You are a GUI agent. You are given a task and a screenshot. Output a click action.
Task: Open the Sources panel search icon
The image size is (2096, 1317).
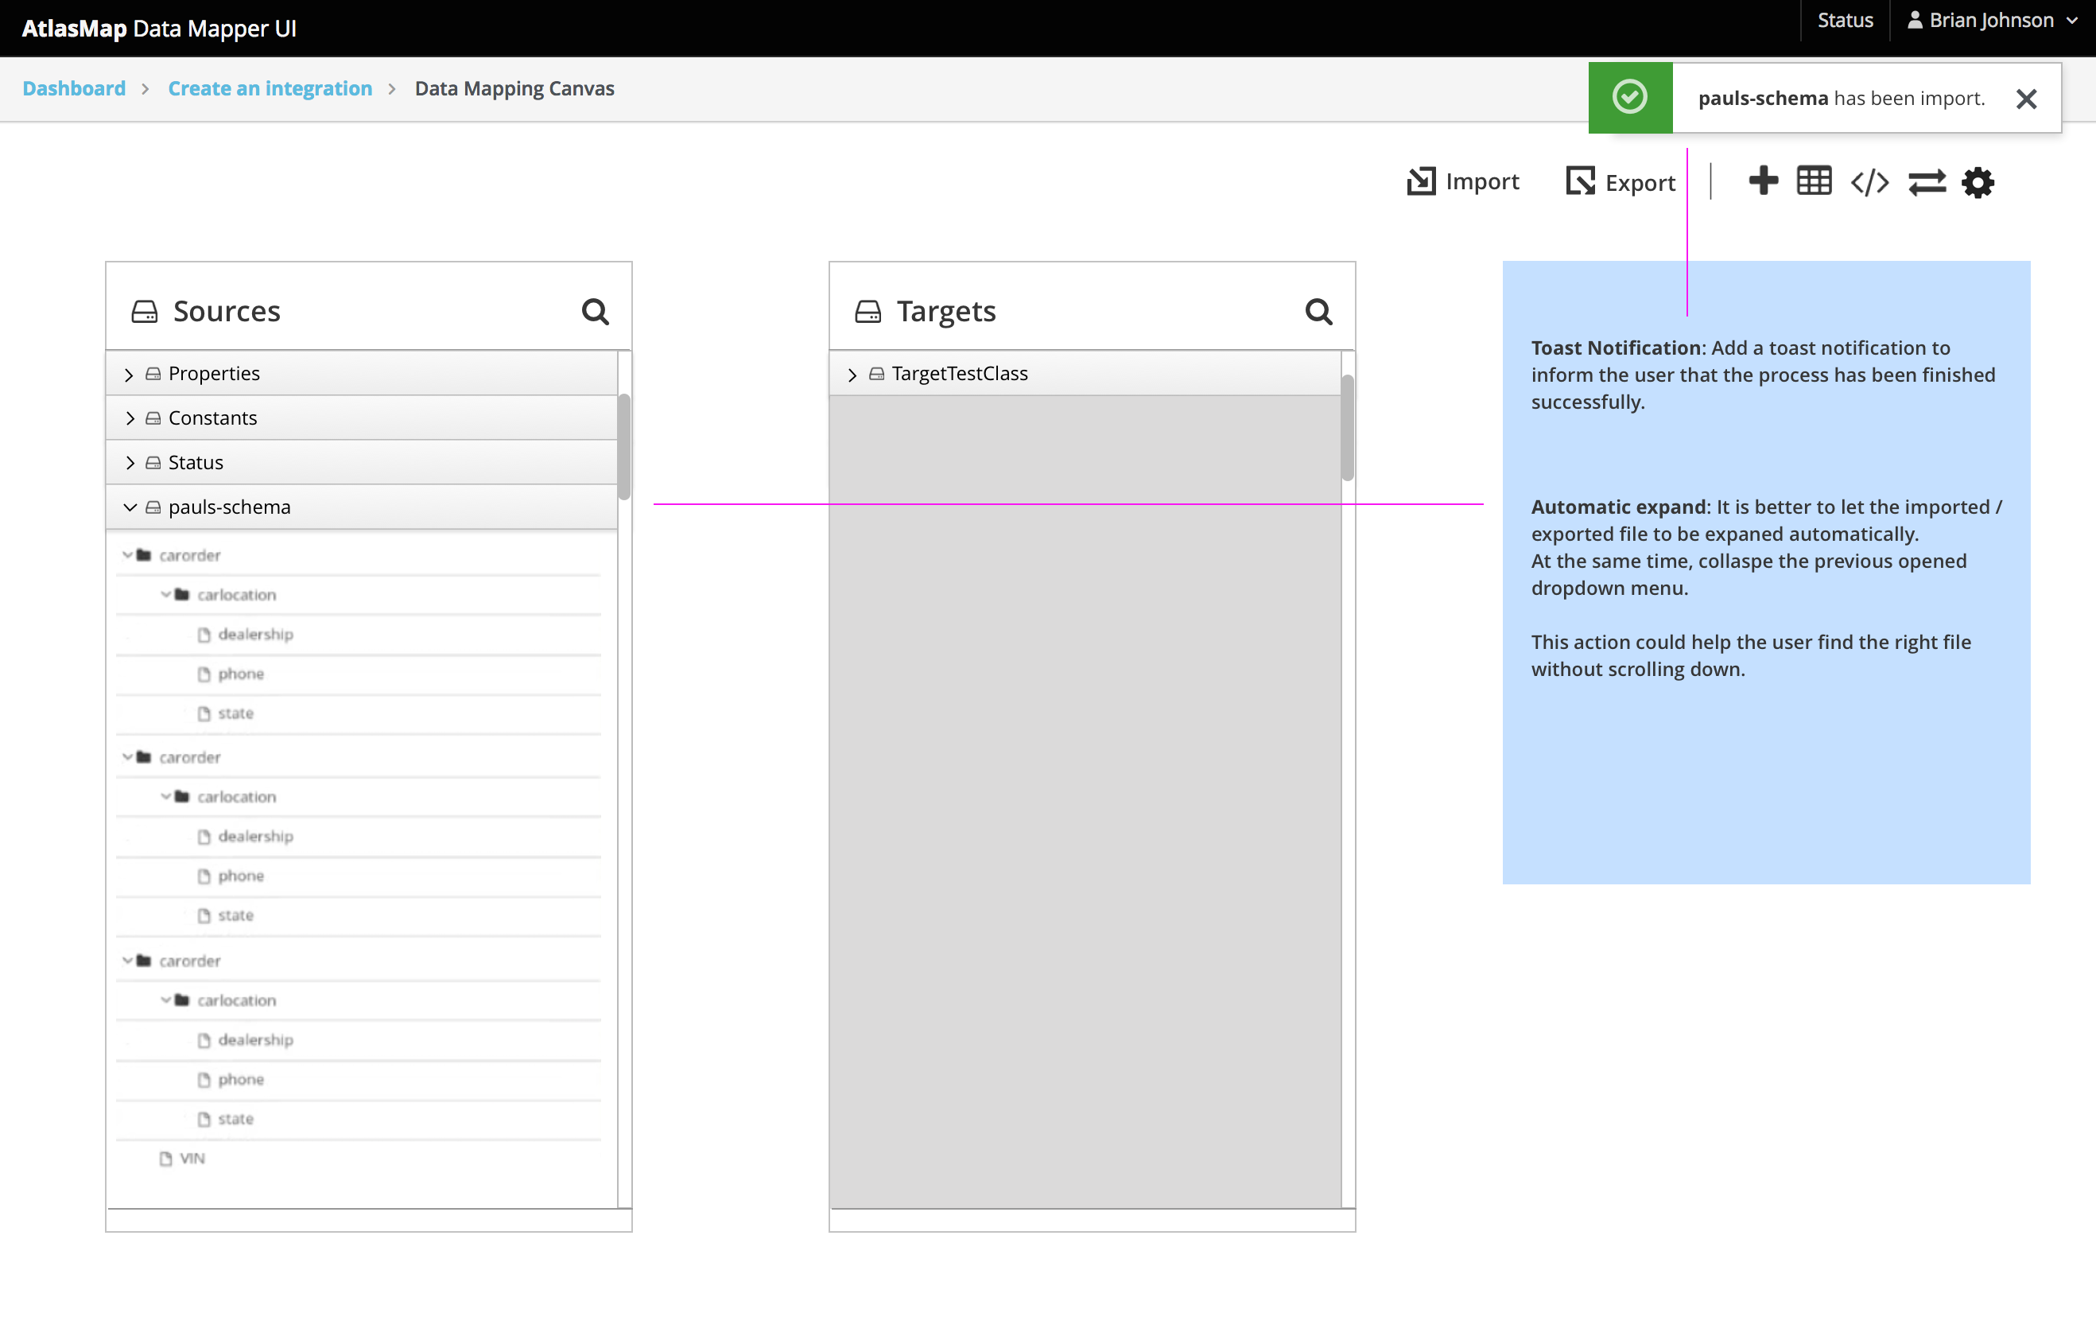596,311
